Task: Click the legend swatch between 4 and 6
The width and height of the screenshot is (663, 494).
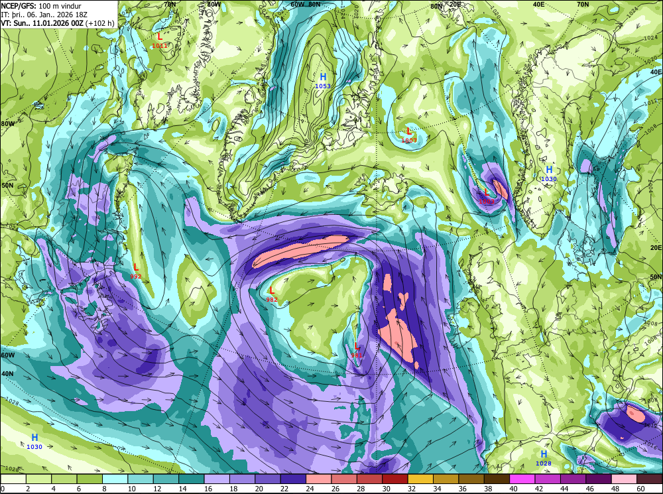Action: coord(64,479)
